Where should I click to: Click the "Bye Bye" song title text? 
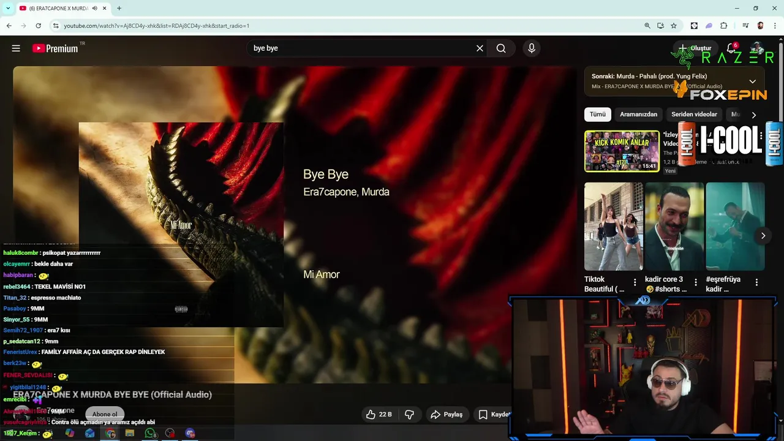[x=326, y=175]
